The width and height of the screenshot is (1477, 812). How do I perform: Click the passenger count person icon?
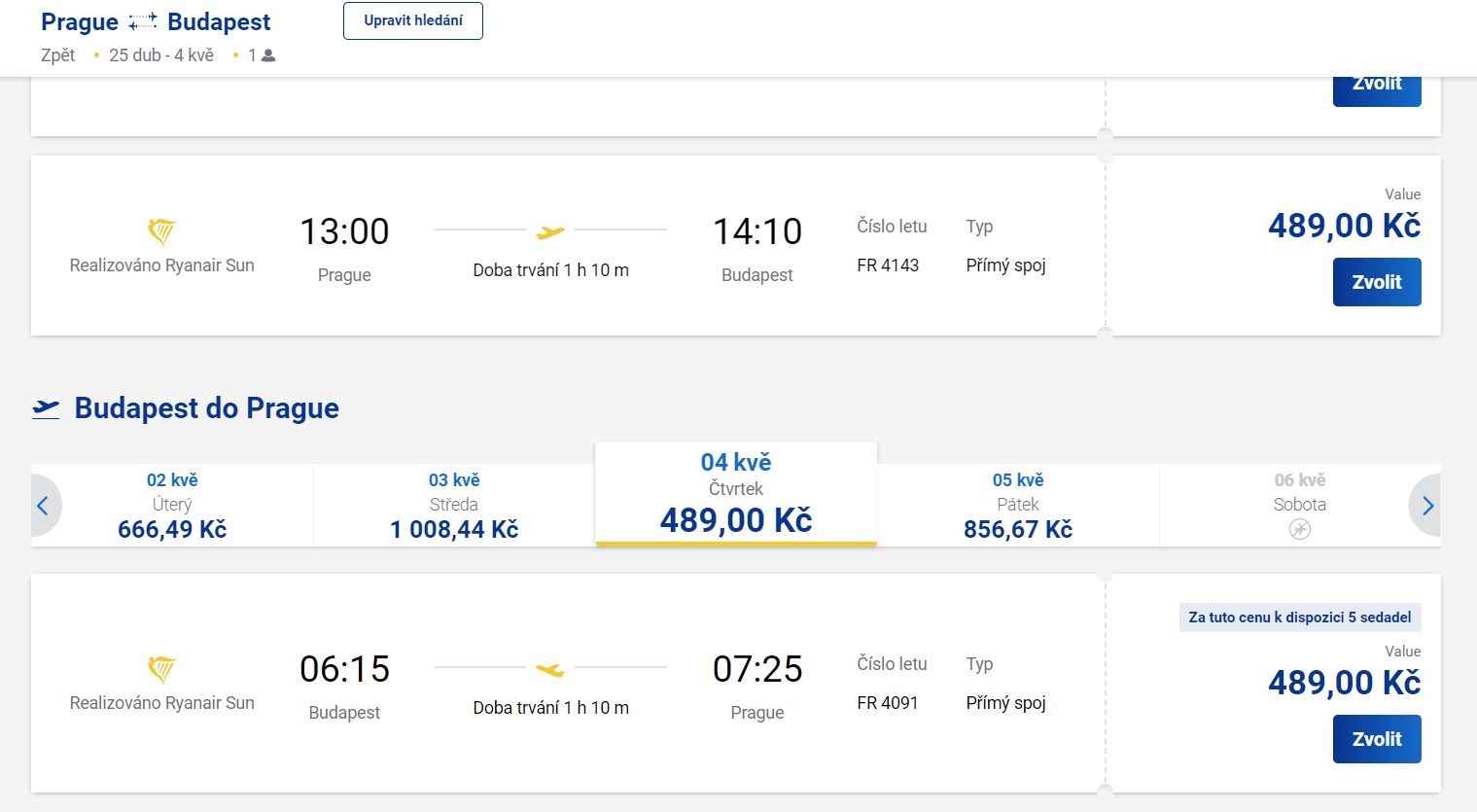(268, 56)
